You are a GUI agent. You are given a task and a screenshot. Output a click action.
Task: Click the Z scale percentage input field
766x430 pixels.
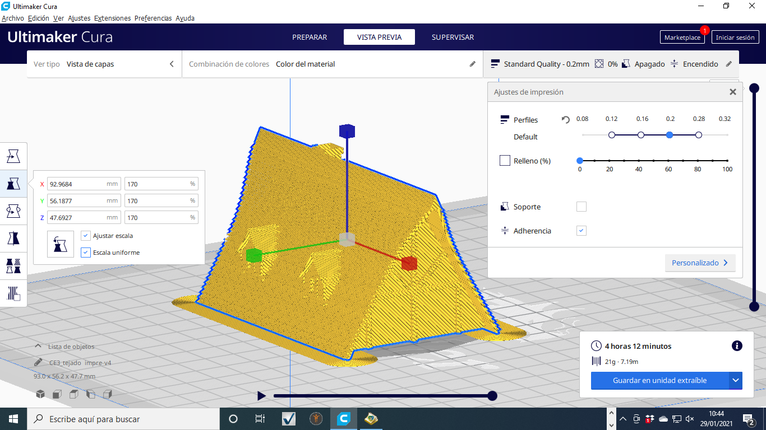(161, 217)
